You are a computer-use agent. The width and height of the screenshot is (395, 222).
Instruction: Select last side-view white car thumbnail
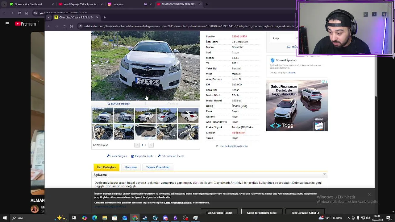coord(188,115)
